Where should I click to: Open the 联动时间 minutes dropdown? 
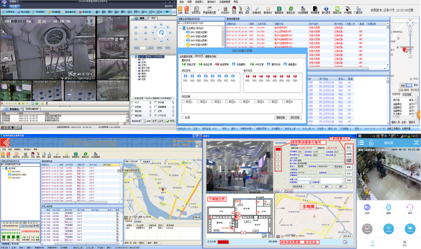(x=145, y=121)
